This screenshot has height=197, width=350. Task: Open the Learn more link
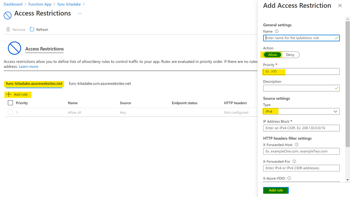click(29, 66)
